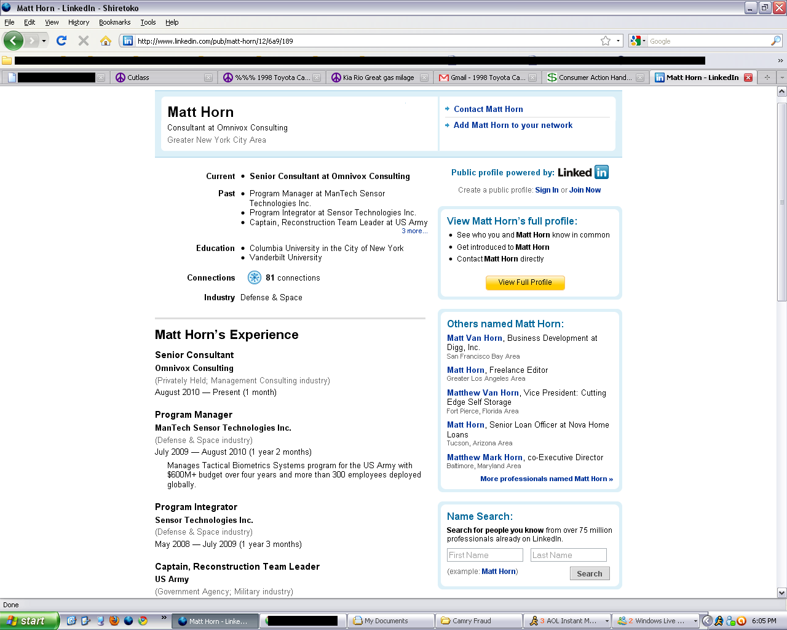Launch Shiretoko browser from quick launch

pos(129,621)
